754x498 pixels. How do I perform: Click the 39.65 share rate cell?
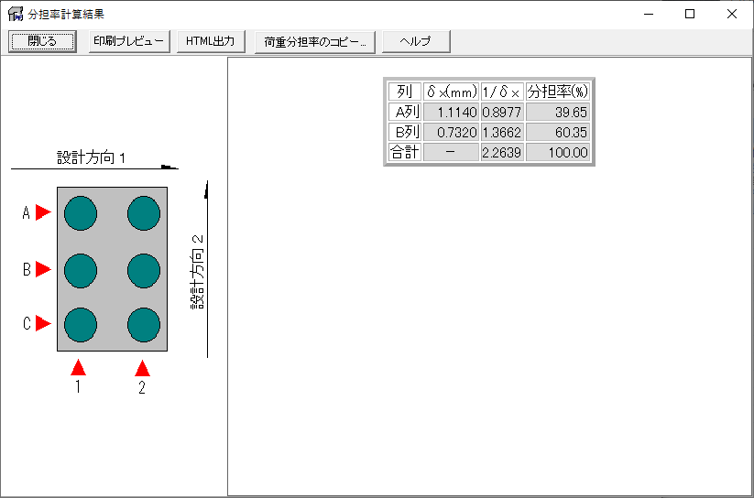tap(558, 112)
